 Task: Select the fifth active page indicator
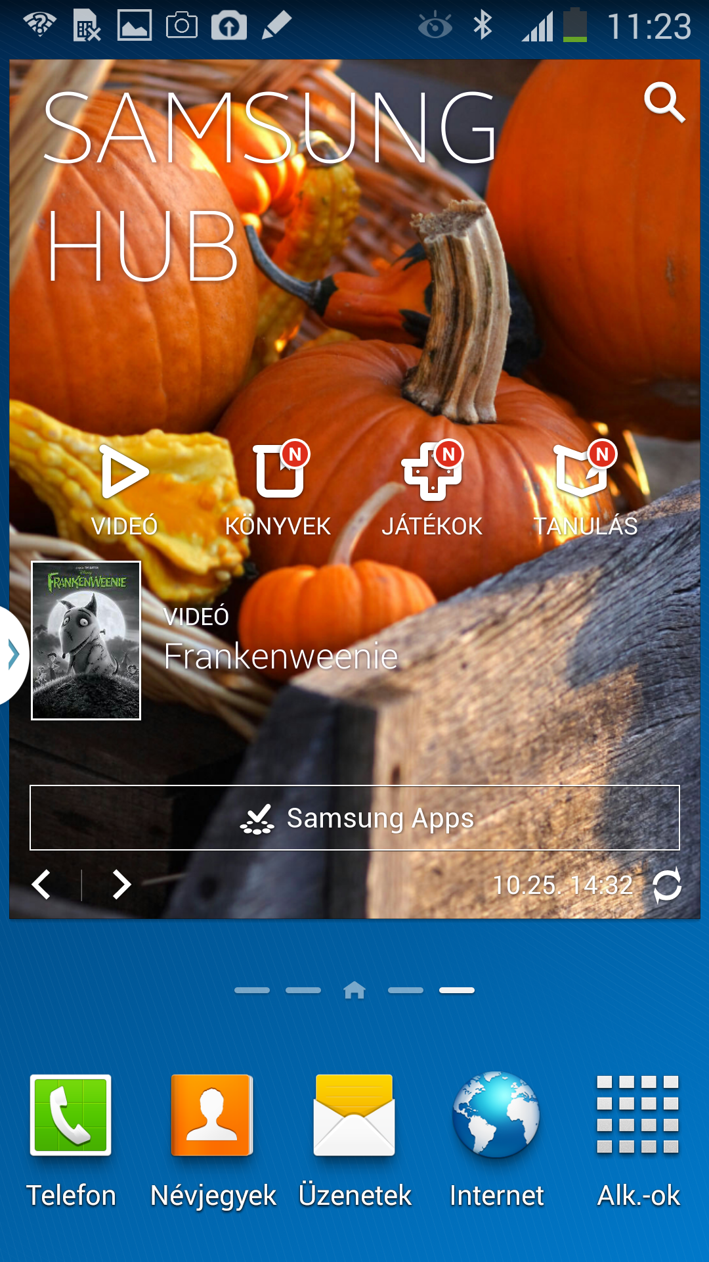457,991
